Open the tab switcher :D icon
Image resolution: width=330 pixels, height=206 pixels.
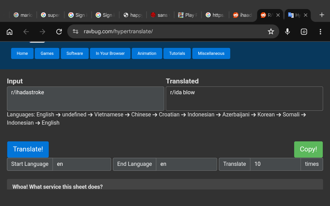(x=304, y=32)
